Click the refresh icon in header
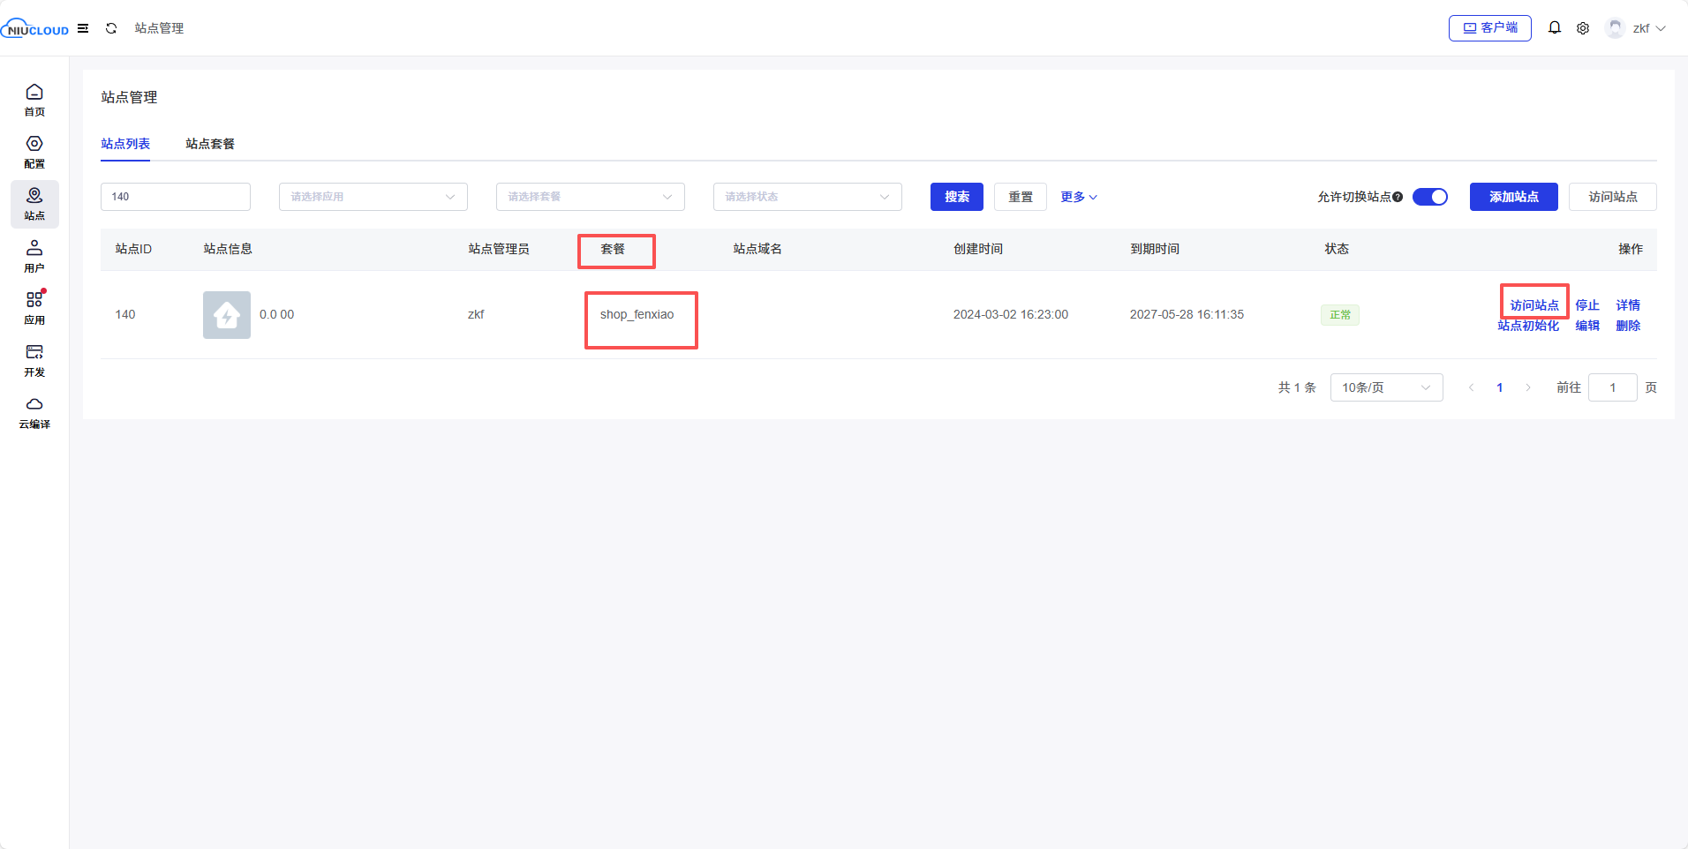Image resolution: width=1688 pixels, height=849 pixels. pyautogui.click(x=111, y=28)
